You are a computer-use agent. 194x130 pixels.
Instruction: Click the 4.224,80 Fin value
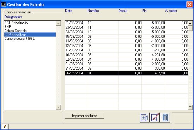coord(158,55)
